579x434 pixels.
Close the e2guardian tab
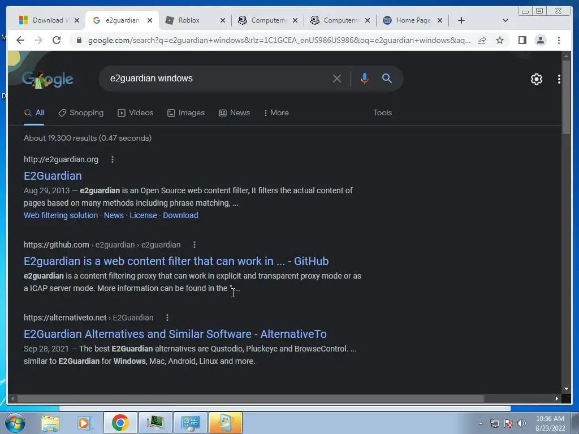click(149, 20)
